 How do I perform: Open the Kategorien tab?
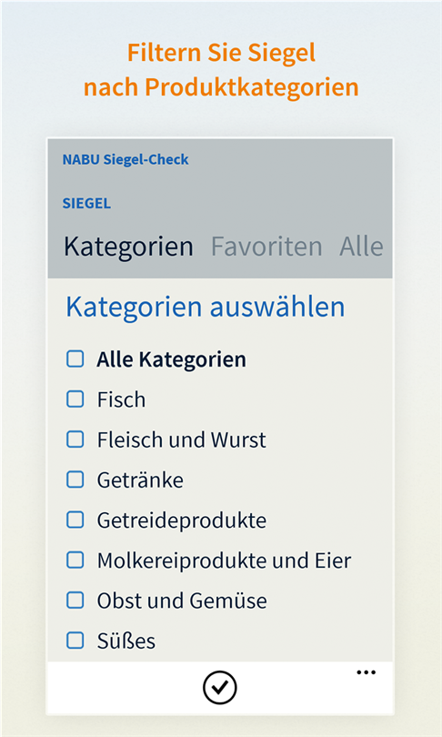click(x=128, y=247)
